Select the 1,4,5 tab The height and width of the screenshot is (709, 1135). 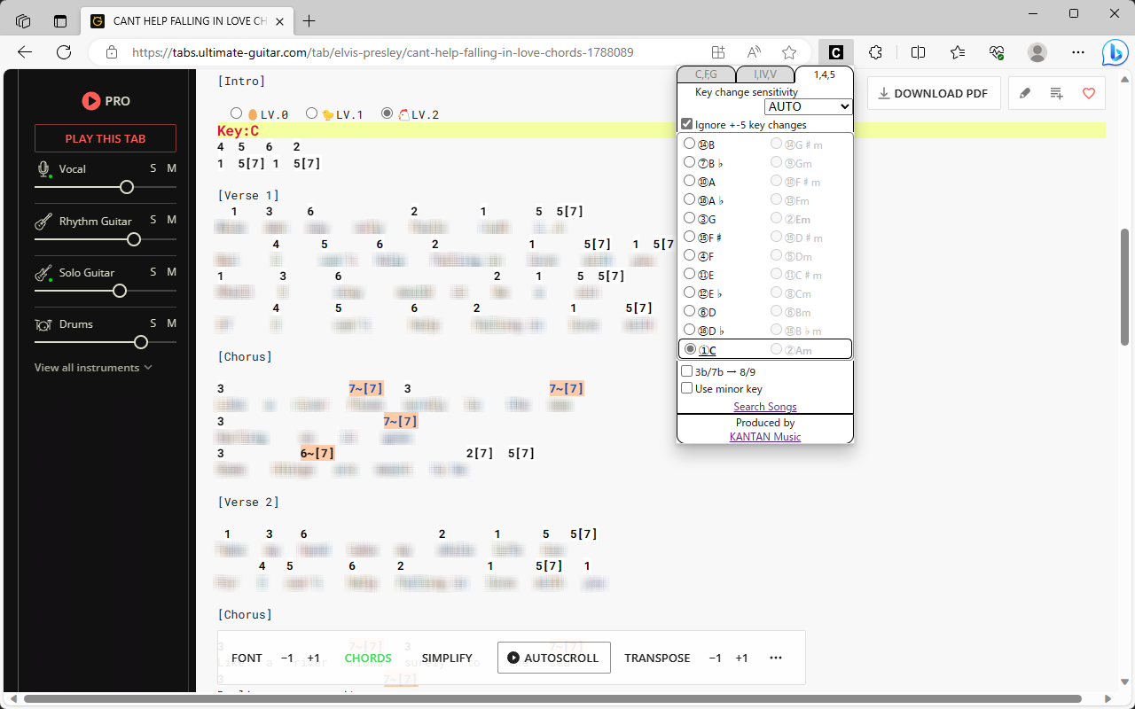[x=824, y=74]
